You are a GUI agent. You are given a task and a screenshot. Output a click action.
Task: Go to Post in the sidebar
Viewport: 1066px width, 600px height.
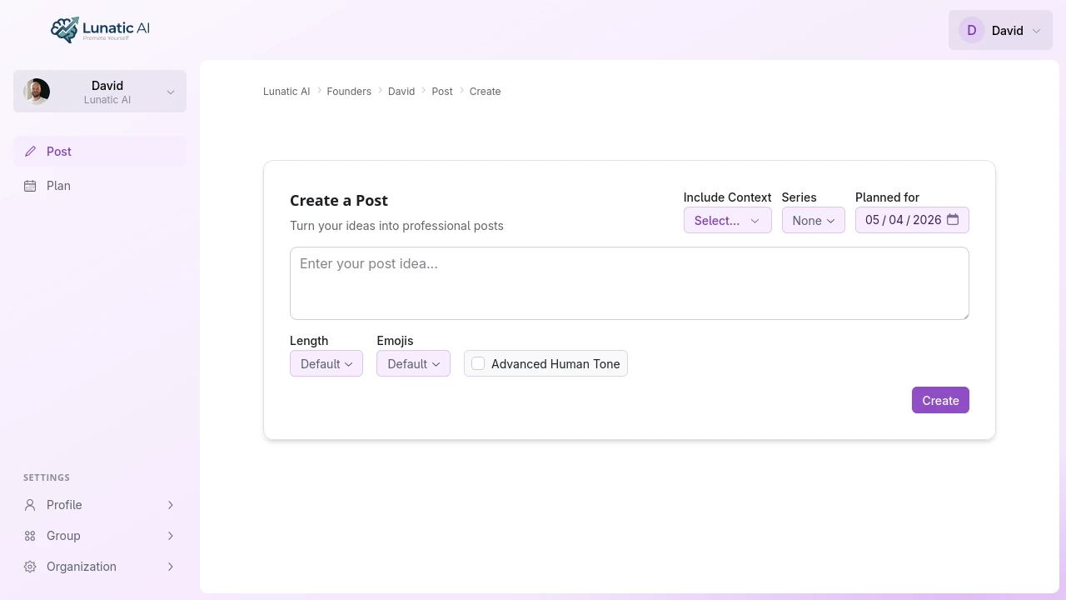tap(100, 152)
